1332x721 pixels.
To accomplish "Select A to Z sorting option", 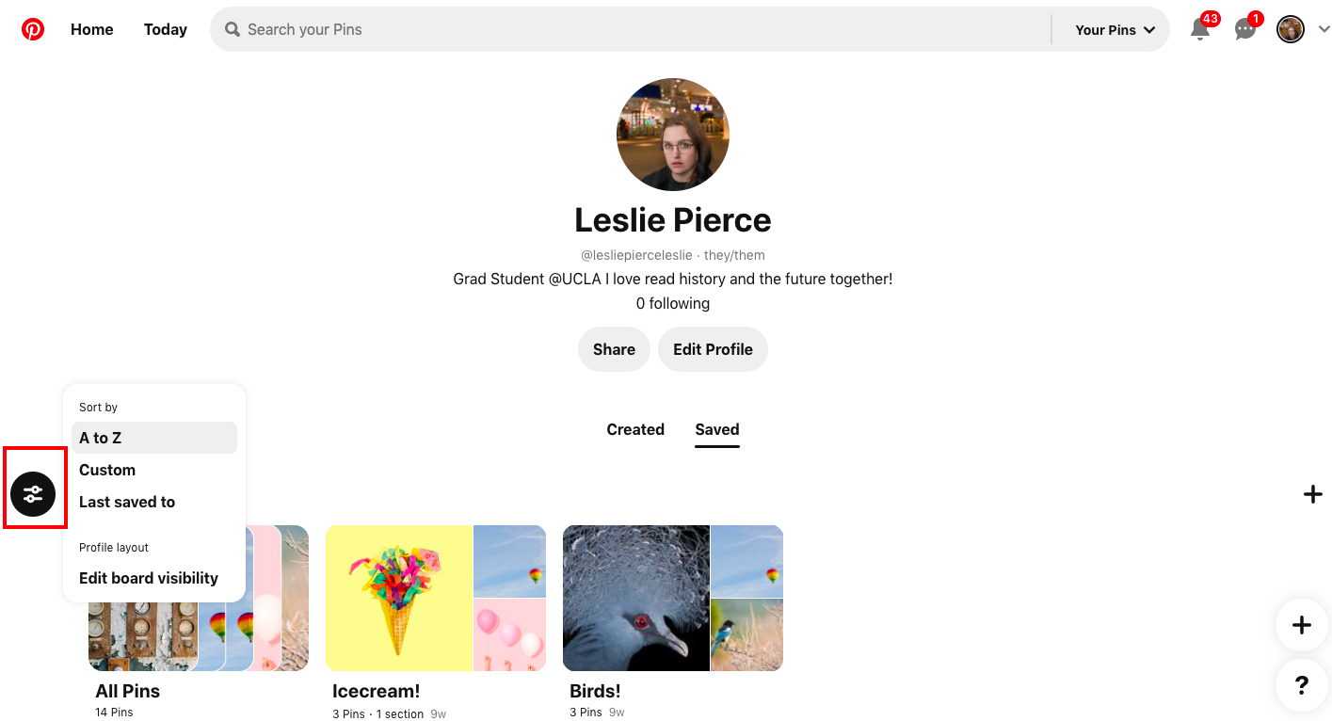I will coord(101,437).
